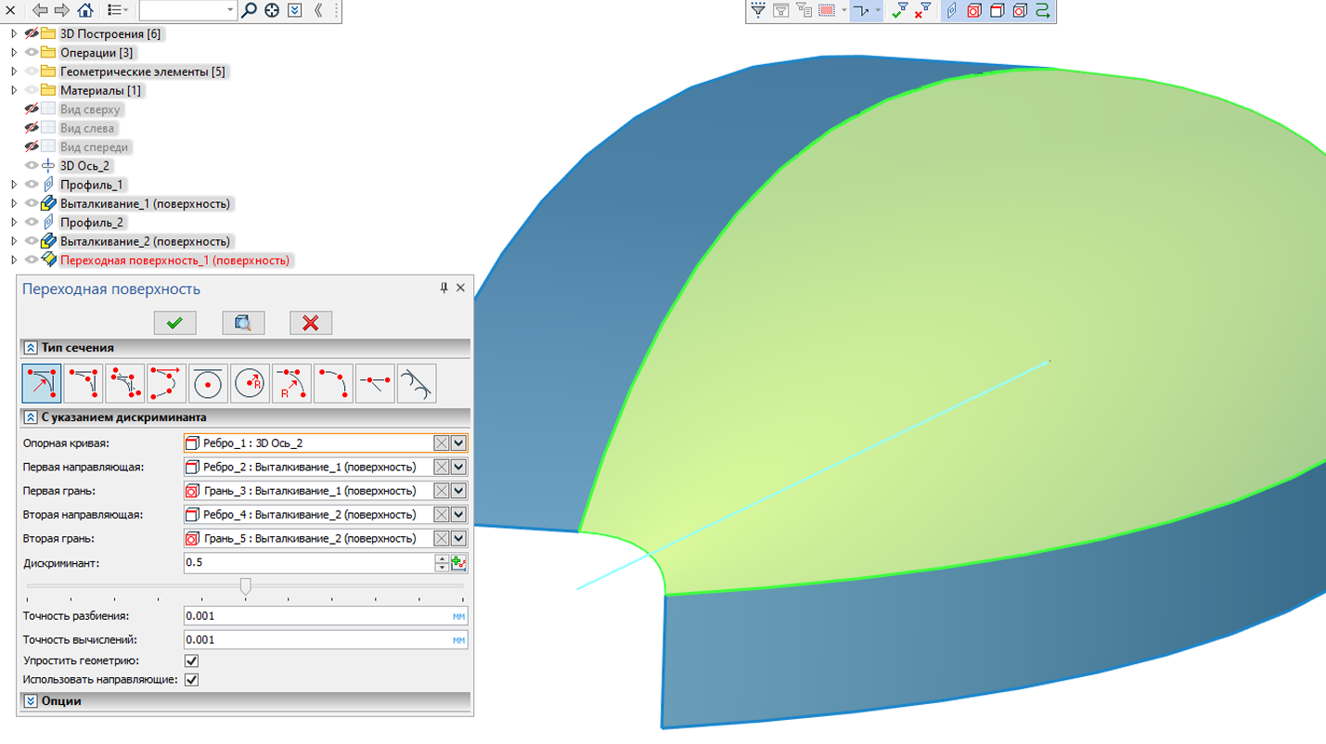
Task: Click the preview icon button
Action: point(243,323)
